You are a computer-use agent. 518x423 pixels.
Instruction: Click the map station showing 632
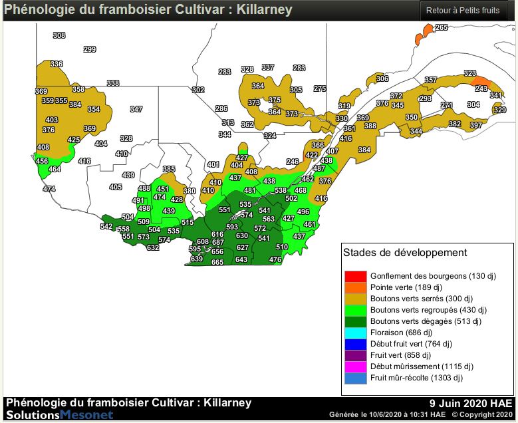[153, 247]
